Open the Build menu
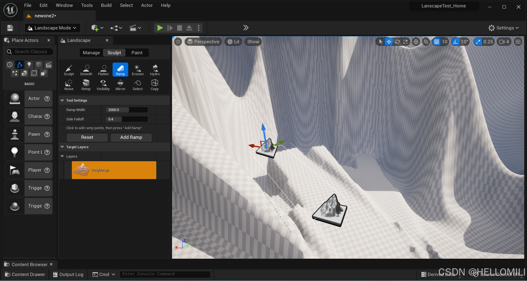527x281 pixels. [106, 5]
